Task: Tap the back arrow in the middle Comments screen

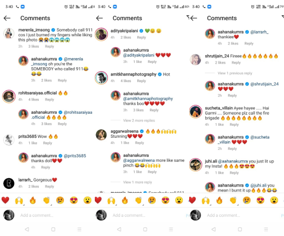Action: 99,18
